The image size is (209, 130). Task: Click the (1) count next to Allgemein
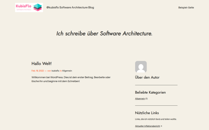pyautogui.click(x=147, y=99)
